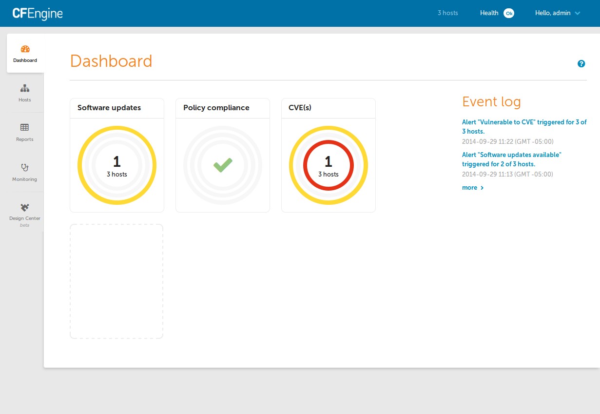The height and width of the screenshot is (414, 600).
Task: Click the Event log heading
Action: pyautogui.click(x=491, y=101)
